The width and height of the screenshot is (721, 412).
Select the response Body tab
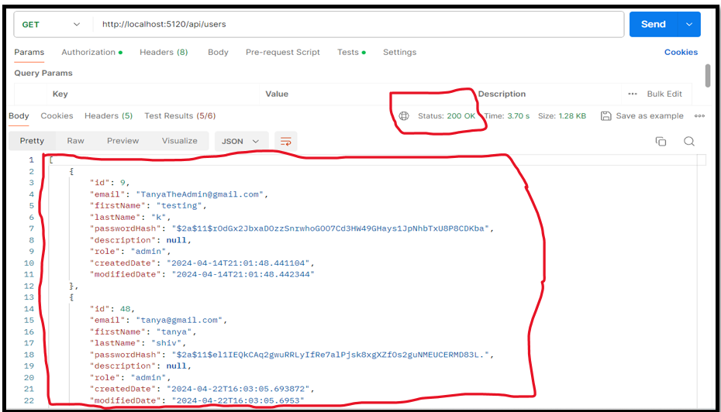tap(19, 116)
